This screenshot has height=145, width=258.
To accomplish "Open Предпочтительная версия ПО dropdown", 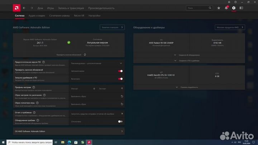I will coord(97,63).
